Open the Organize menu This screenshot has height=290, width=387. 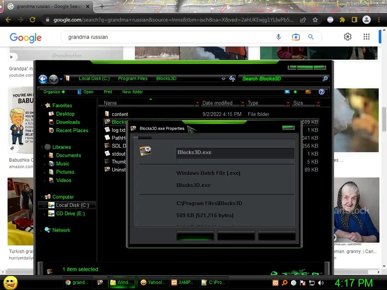(54, 92)
